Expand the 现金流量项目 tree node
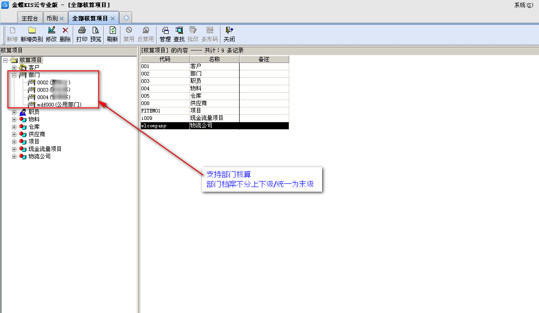This screenshot has height=313, width=539. [14, 149]
